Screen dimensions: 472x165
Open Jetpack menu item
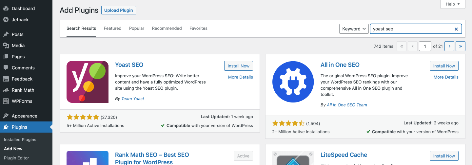click(x=26, y=20)
